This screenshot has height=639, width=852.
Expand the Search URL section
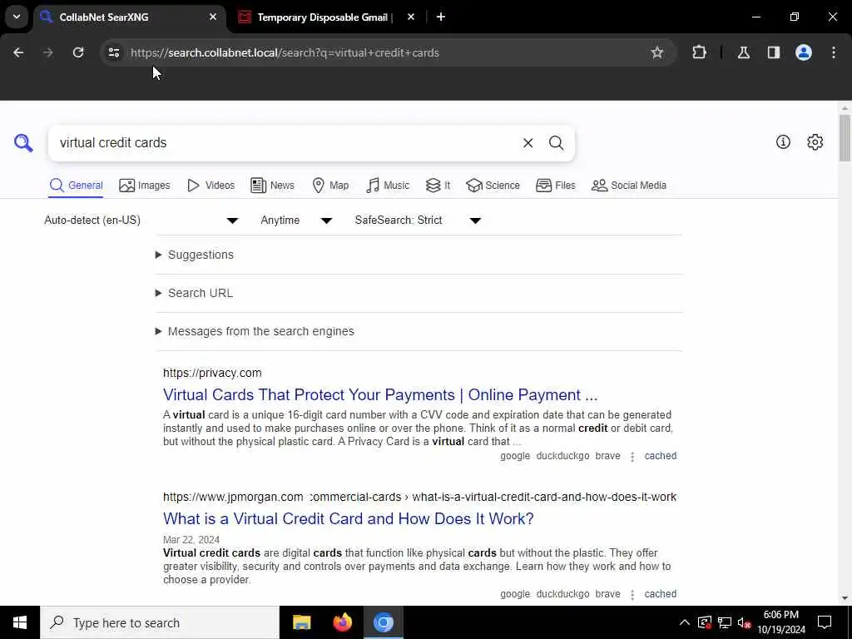194,293
